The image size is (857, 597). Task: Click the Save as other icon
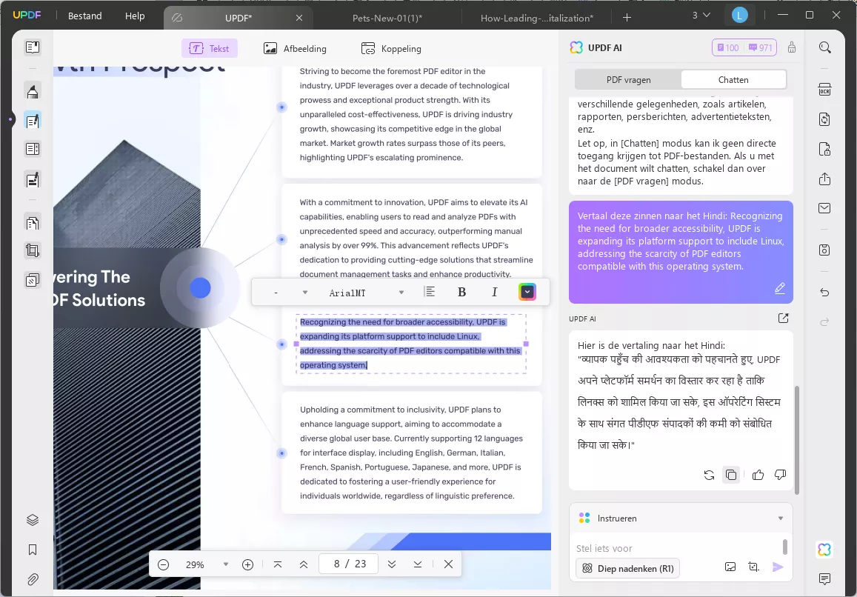824,250
